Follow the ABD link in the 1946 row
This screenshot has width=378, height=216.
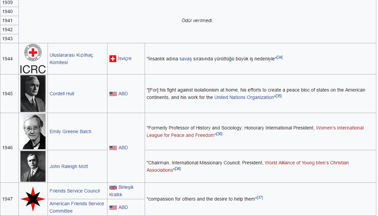(123, 148)
